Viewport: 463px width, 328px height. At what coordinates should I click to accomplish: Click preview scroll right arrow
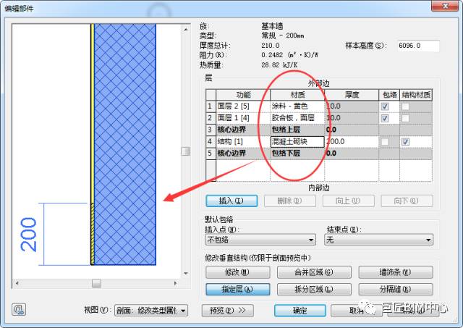coord(175,283)
